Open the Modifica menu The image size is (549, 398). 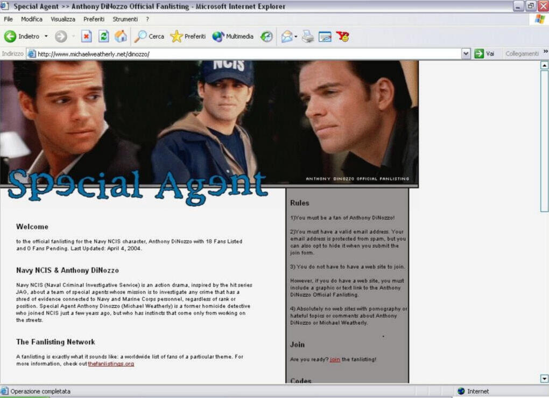(x=31, y=19)
